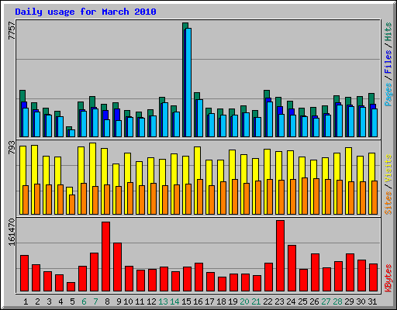Click the day 12 x-axis label
The height and width of the screenshot is (310, 397).
[x=151, y=301]
